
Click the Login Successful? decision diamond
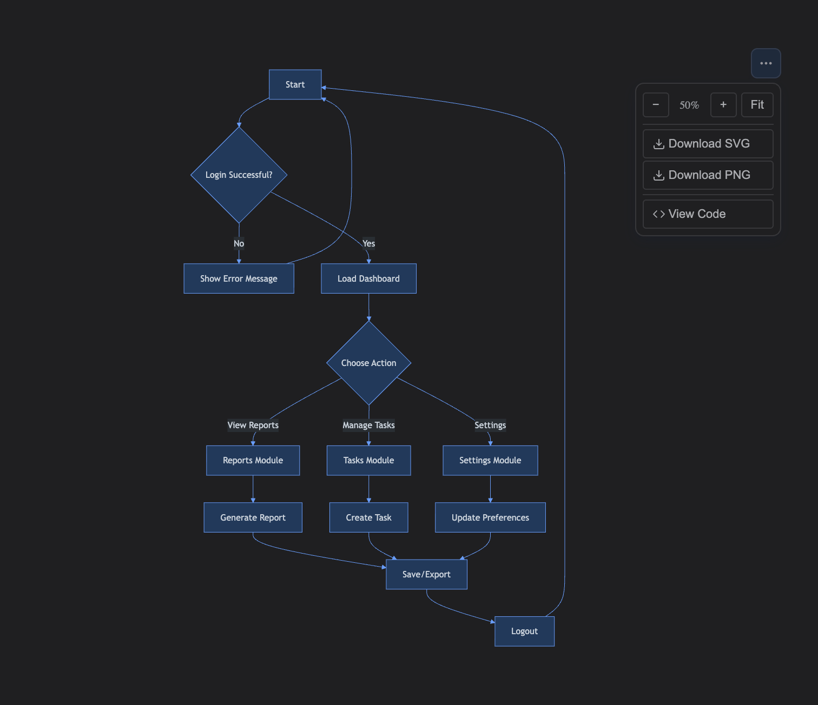[239, 175]
